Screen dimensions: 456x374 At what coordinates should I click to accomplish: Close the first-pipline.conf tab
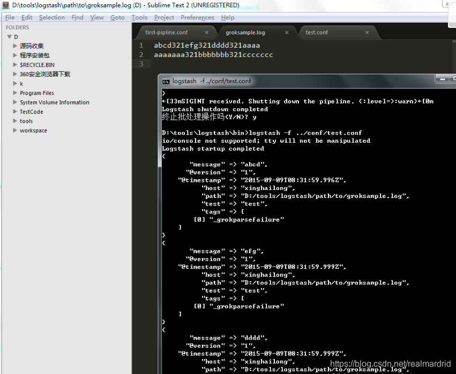click(x=206, y=32)
